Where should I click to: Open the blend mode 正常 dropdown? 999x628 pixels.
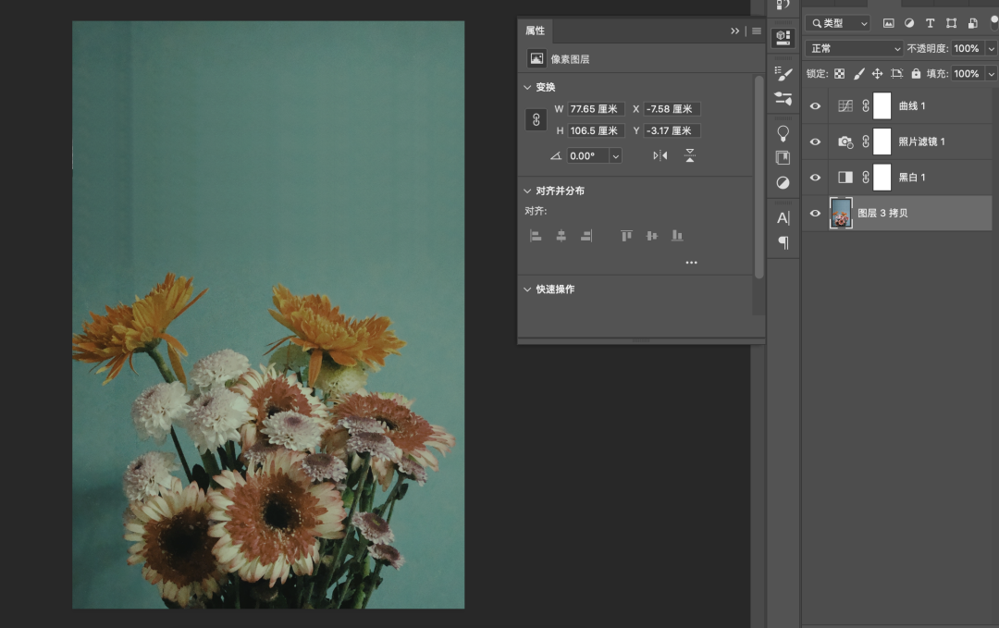[x=853, y=48]
